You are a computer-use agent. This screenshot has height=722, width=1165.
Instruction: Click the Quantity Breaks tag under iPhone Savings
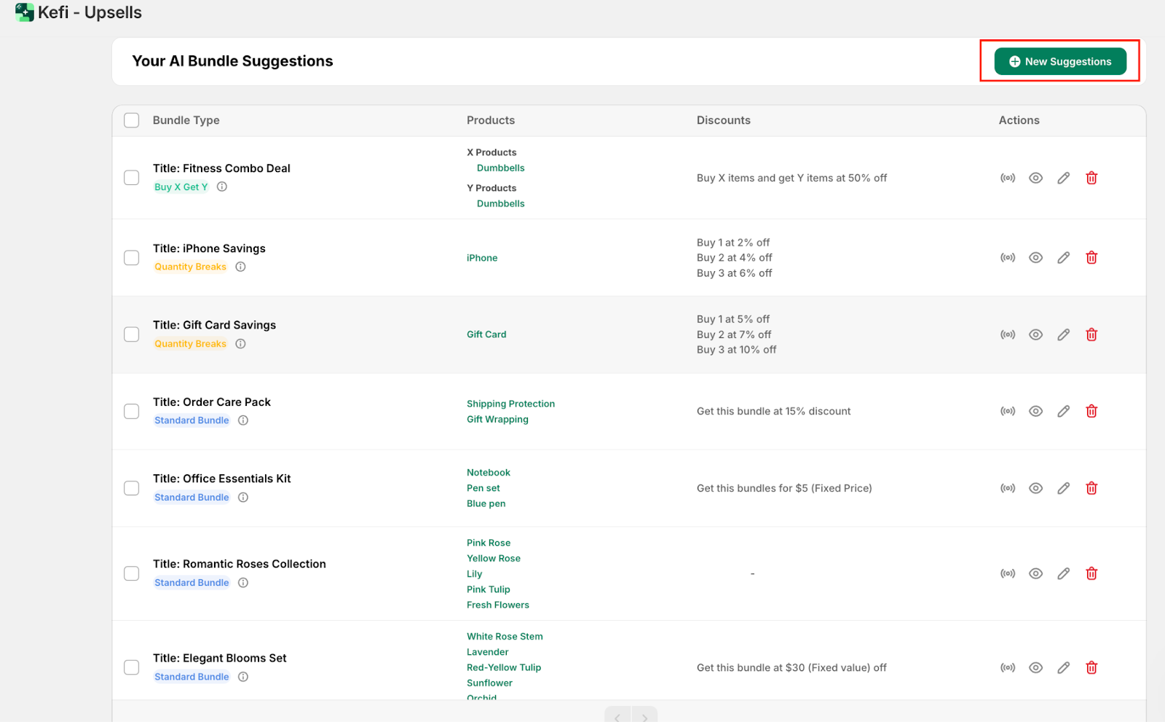pos(190,267)
